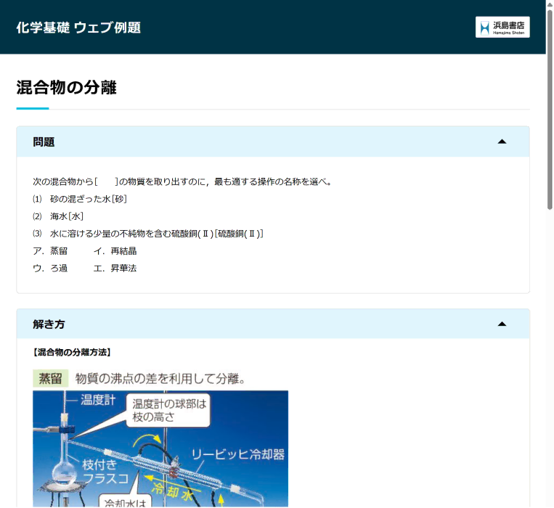The width and height of the screenshot is (554, 508).
Task: Click answer option ア．蒸留
Action: [50, 251]
